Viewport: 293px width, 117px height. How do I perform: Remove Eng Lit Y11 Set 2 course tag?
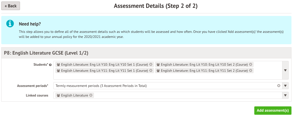[x=250, y=71]
